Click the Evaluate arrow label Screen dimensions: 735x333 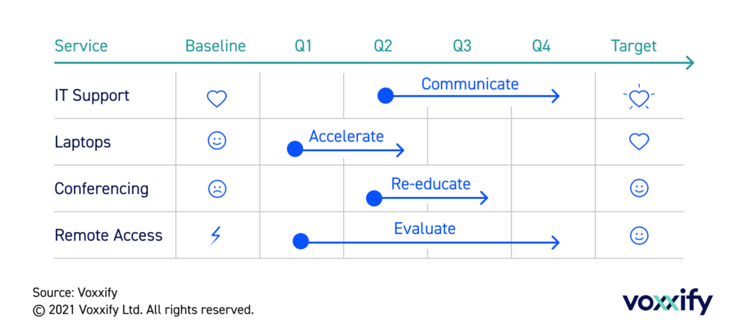[x=425, y=228]
